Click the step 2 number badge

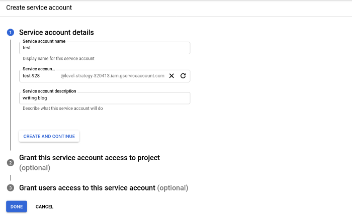10,163
